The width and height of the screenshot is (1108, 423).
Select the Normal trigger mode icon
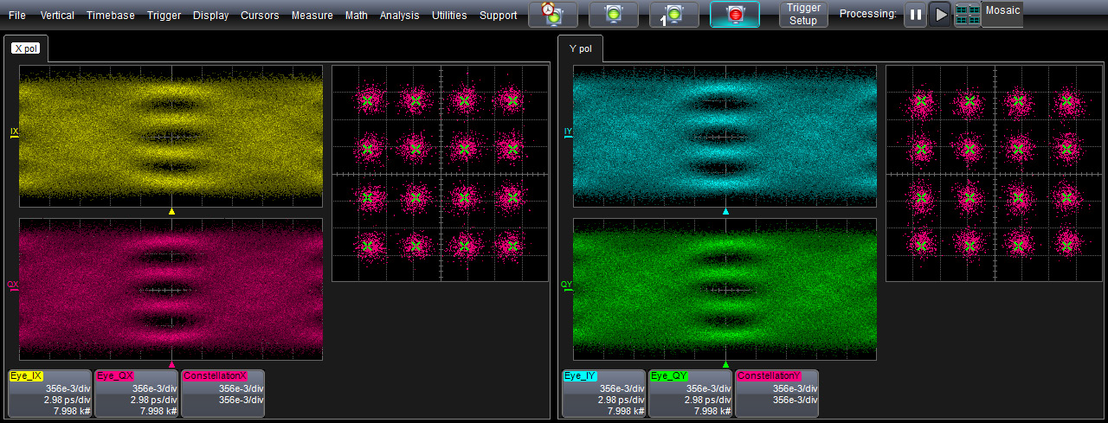pos(614,14)
